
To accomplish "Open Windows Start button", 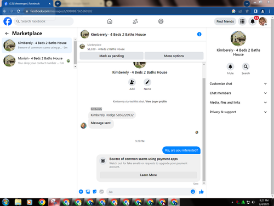I will (5, 202).
